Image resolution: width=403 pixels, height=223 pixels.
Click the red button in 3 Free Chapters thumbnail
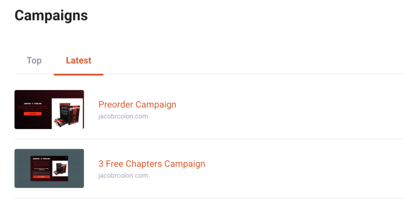[x=42, y=177]
